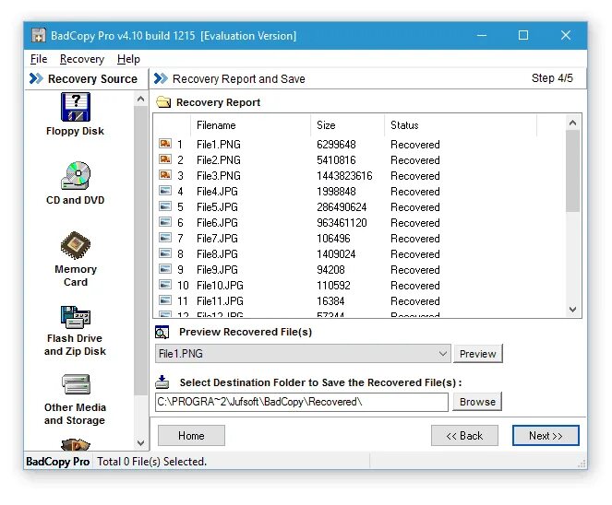Select the File10.JPG filename
Viewport: 612px width, 505px height.
220,286
